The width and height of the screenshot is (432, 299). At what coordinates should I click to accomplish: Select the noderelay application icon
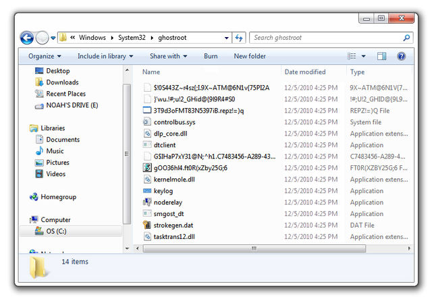(147, 202)
